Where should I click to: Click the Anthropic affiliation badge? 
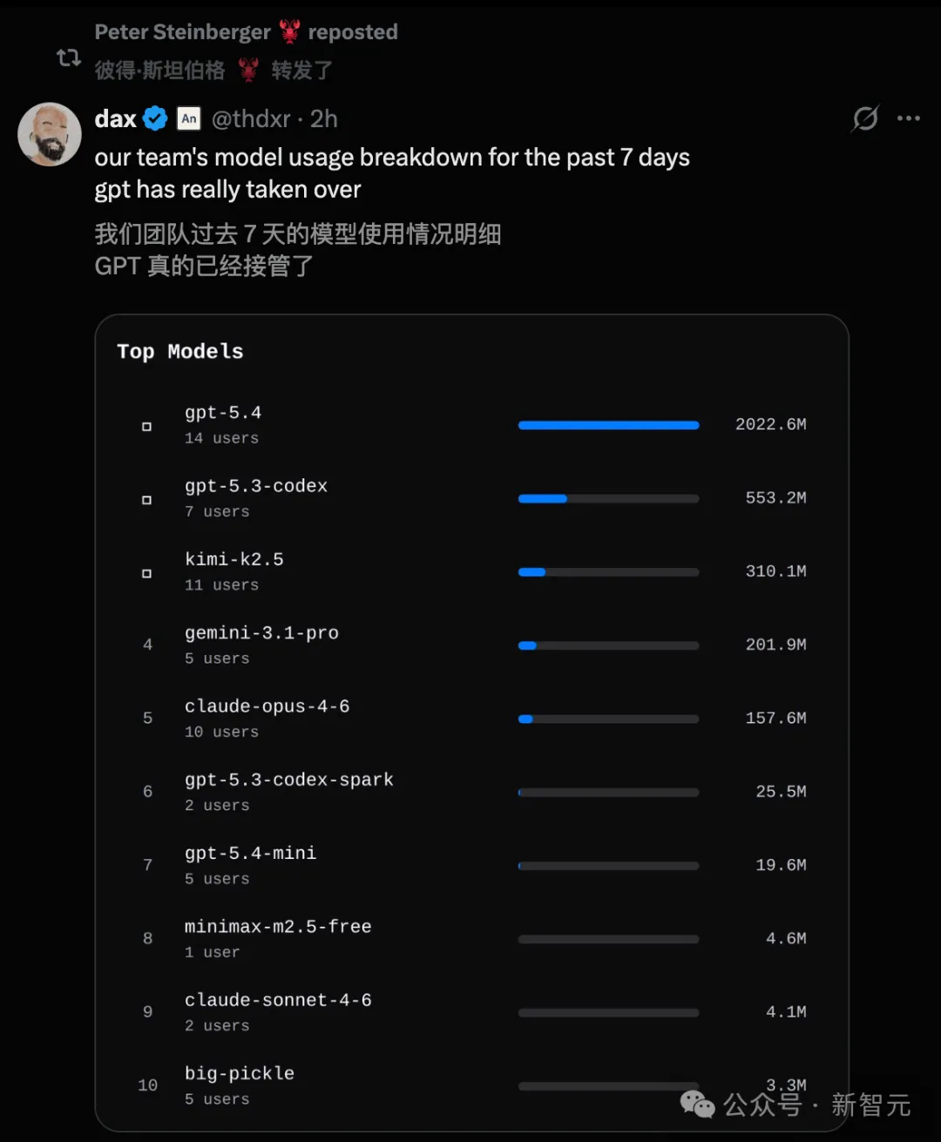189,118
